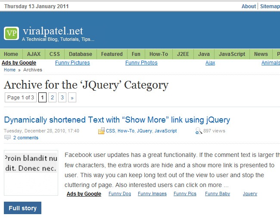Image resolution: width=280 pixels, height=218 pixels.
Task: Click the Funny Baby ad link
Action: pos(218,193)
